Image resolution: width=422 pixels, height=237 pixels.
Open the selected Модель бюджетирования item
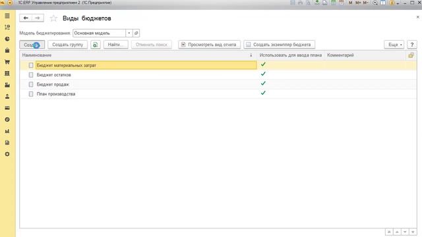(136, 33)
